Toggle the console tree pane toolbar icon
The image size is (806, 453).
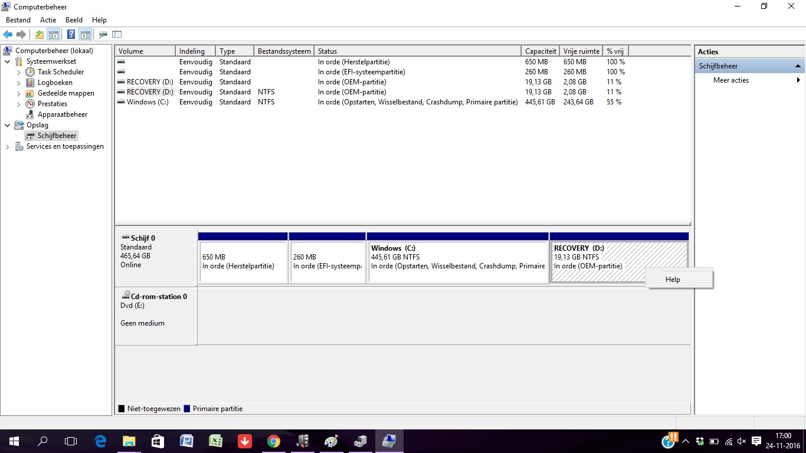pos(54,34)
